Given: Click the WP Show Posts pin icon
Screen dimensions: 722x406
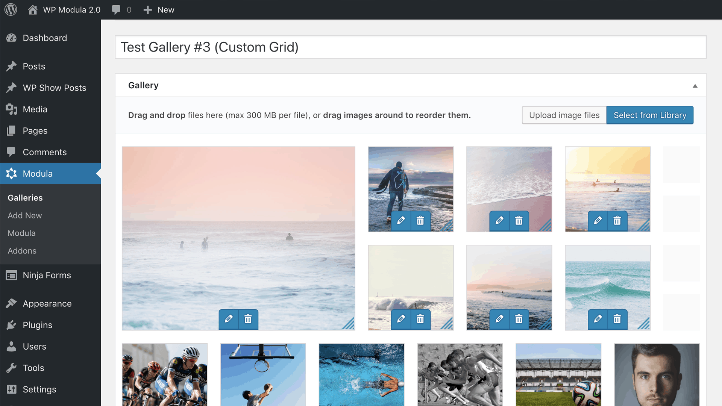Looking at the screenshot, I should click(x=11, y=88).
